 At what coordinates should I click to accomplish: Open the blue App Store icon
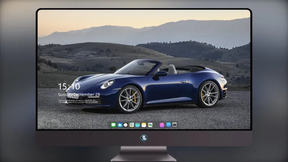click(x=169, y=125)
